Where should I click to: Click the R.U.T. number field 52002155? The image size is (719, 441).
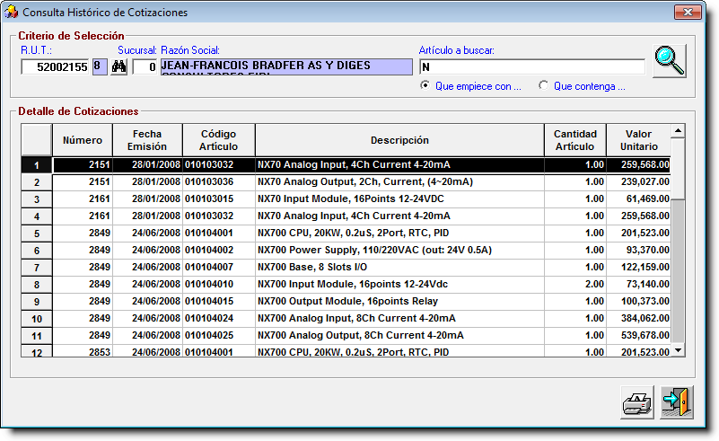pyautogui.click(x=55, y=67)
